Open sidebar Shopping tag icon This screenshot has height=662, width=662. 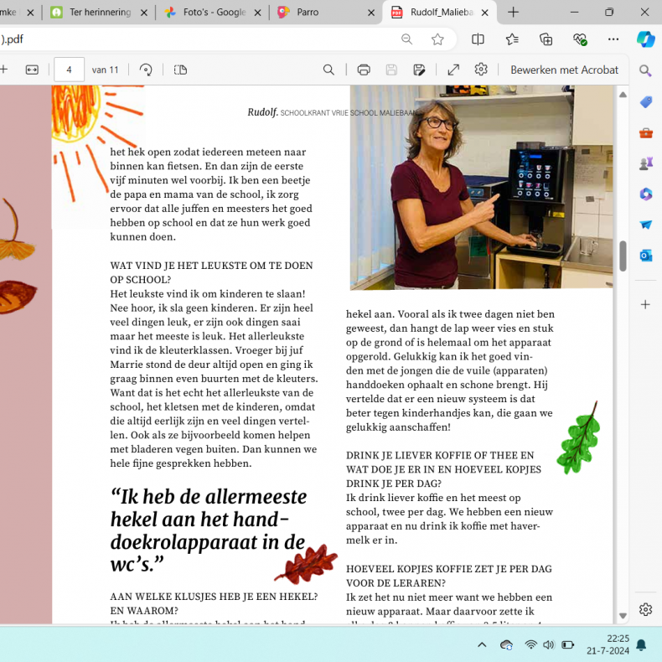point(645,102)
